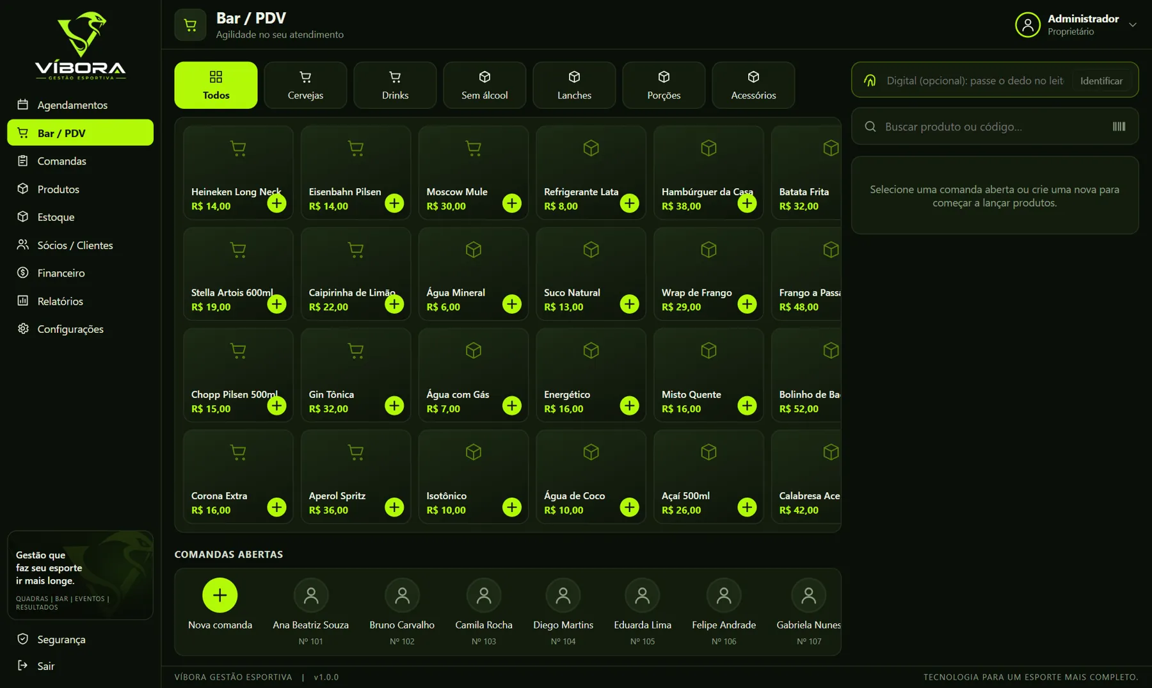Filter products by Sem álcool tab
The height and width of the screenshot is (688, 1152).
(484, 85)
